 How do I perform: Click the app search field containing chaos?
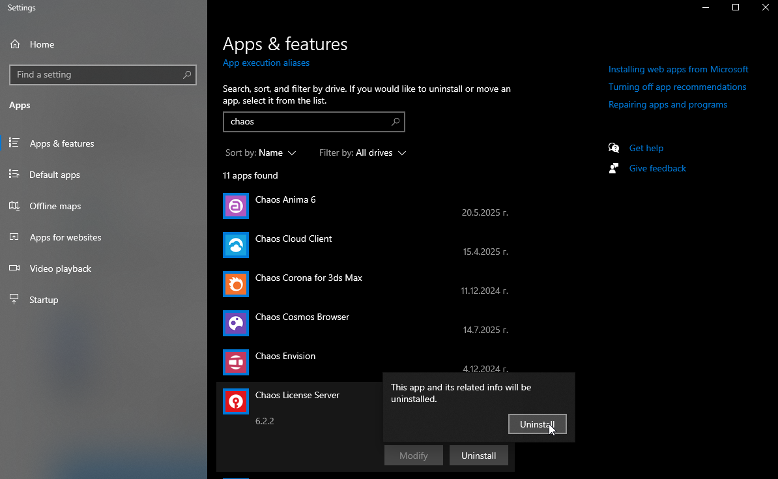click(313, 122)
